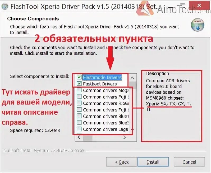
Task: Uncheck the Flashmode Drivers checkbox
Action: pos(79,77)
